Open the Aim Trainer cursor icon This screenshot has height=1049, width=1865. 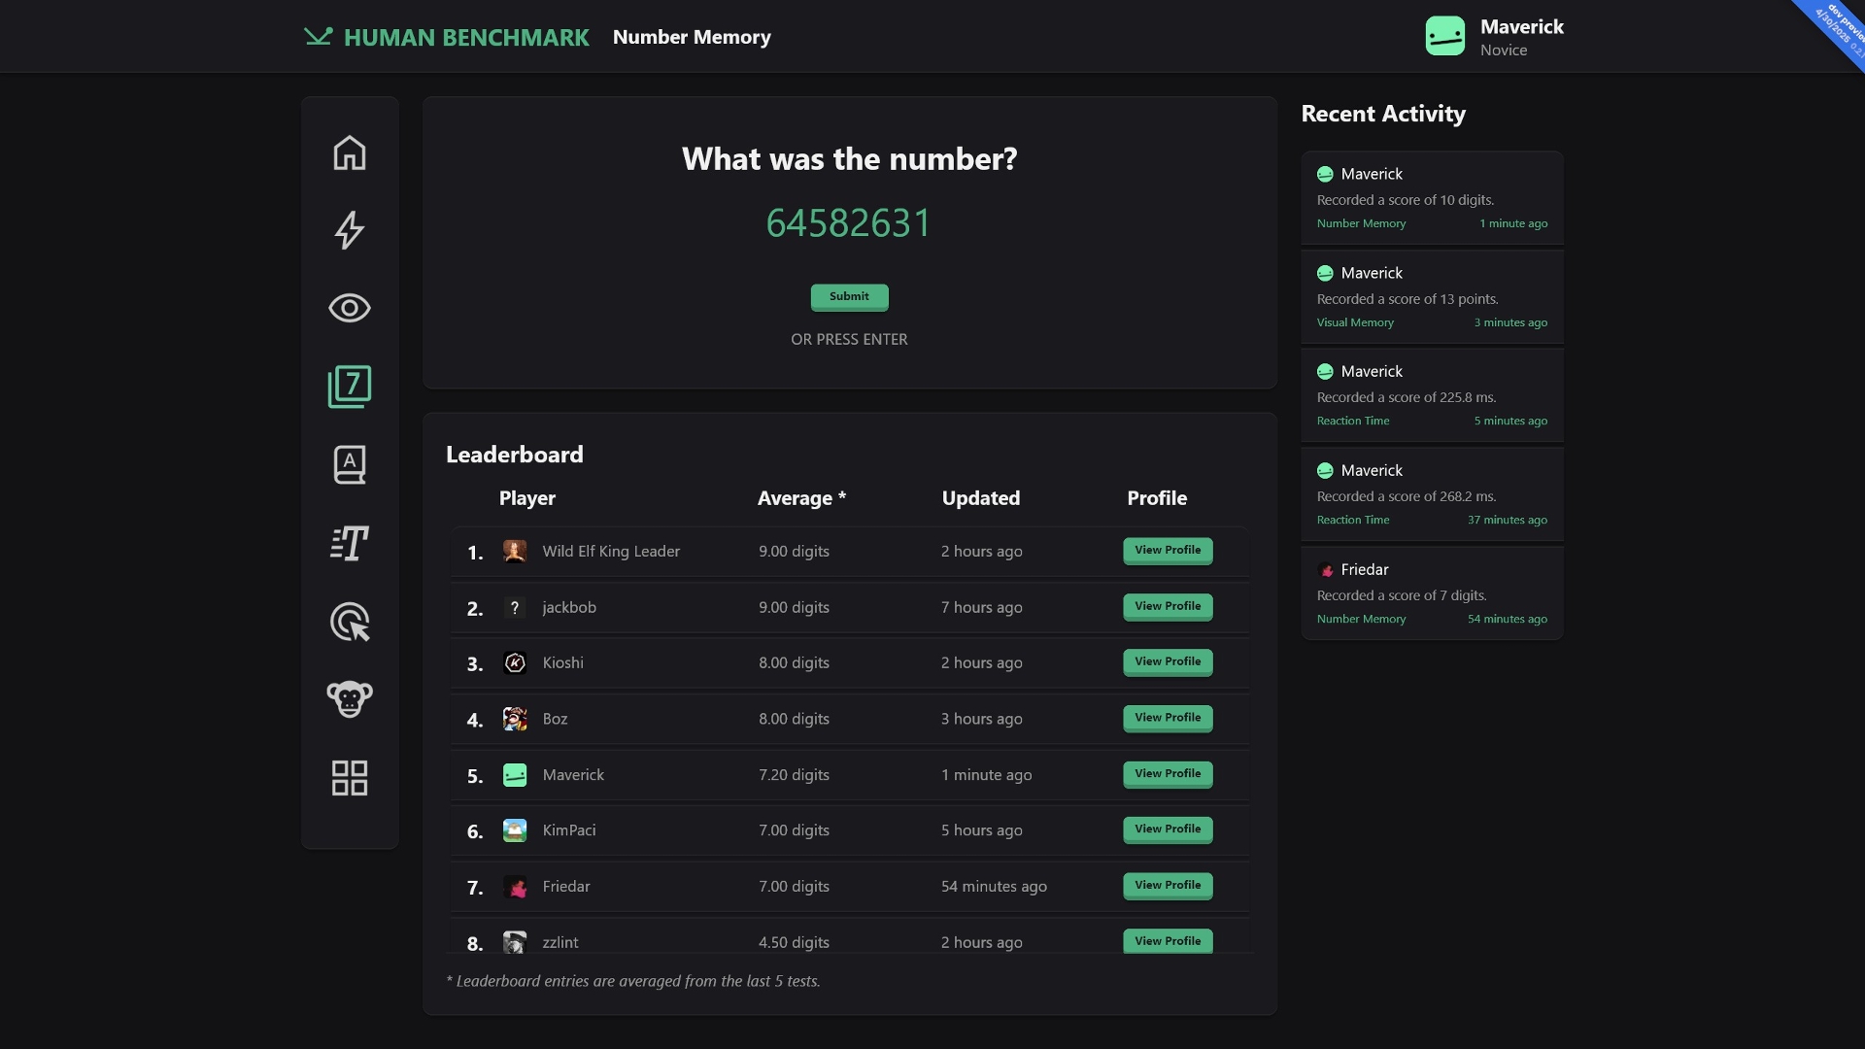350,622
